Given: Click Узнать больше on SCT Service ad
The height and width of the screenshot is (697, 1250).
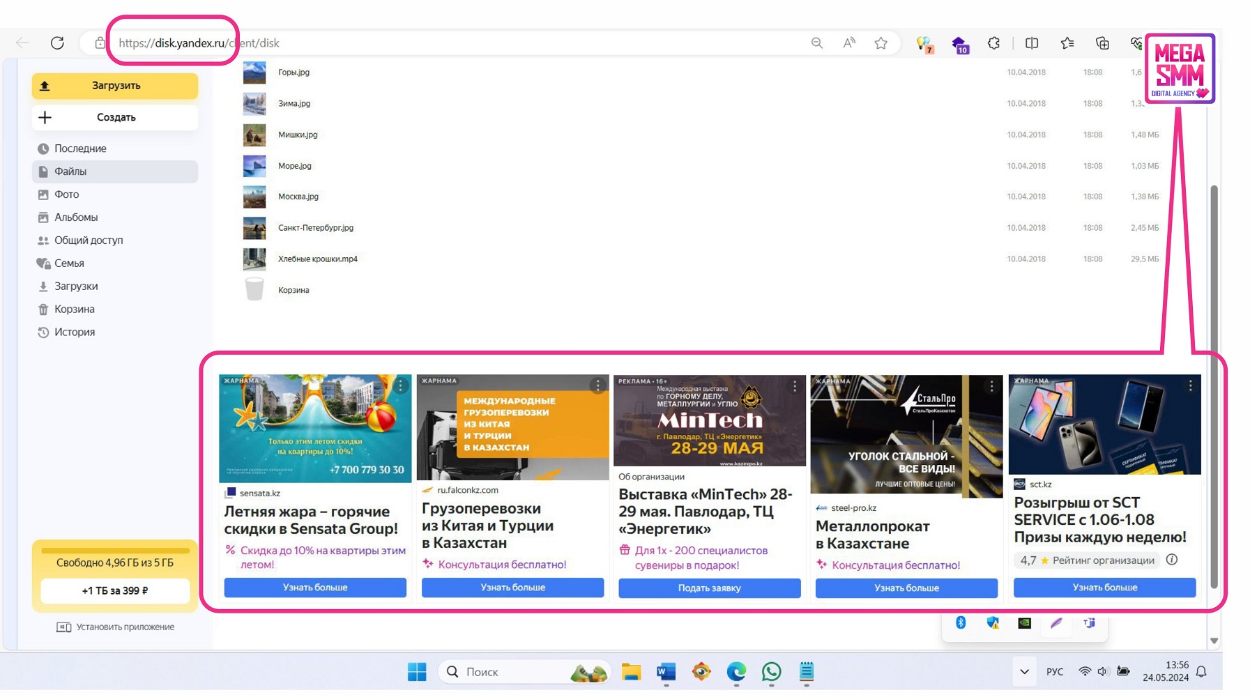Looking at the screenshot, I should click(x=1104, y=588).
